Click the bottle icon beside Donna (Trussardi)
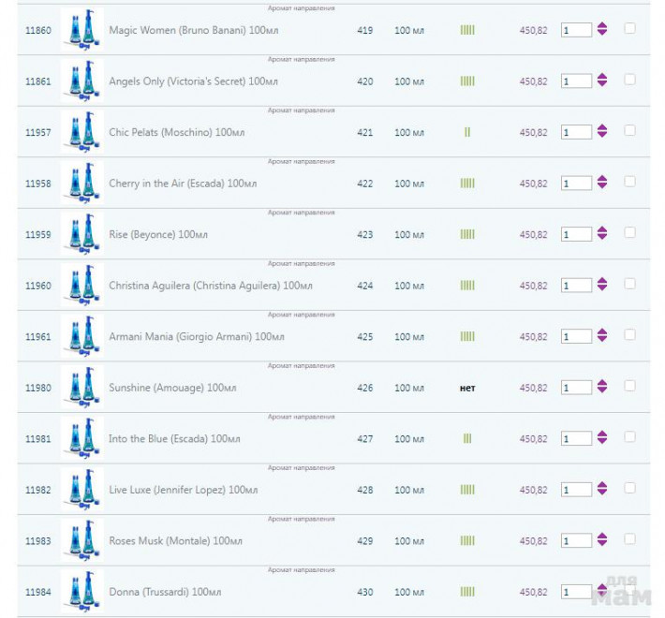665x618 pixels. pyautogui.click(x=81, y=592)
